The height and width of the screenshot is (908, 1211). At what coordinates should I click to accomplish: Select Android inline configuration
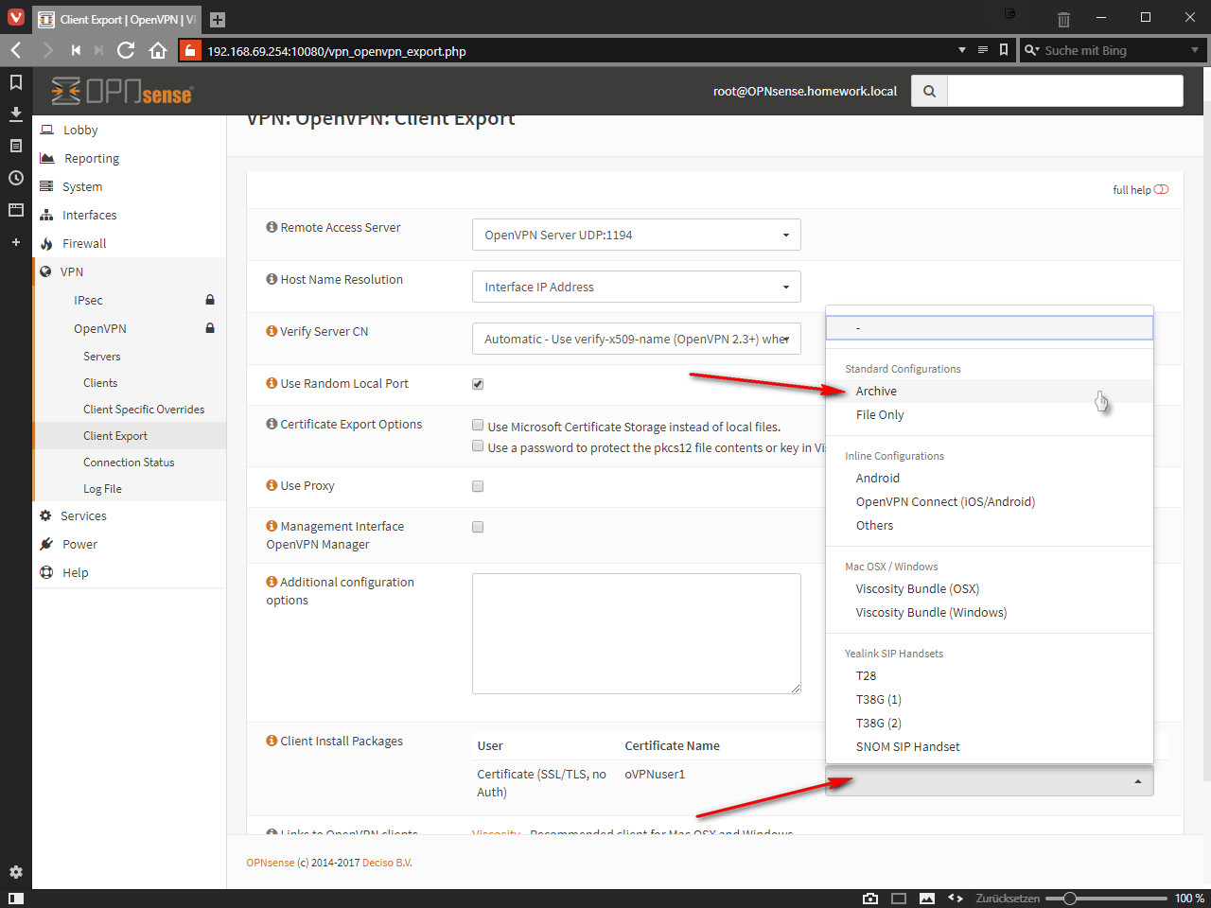[990, 478]
